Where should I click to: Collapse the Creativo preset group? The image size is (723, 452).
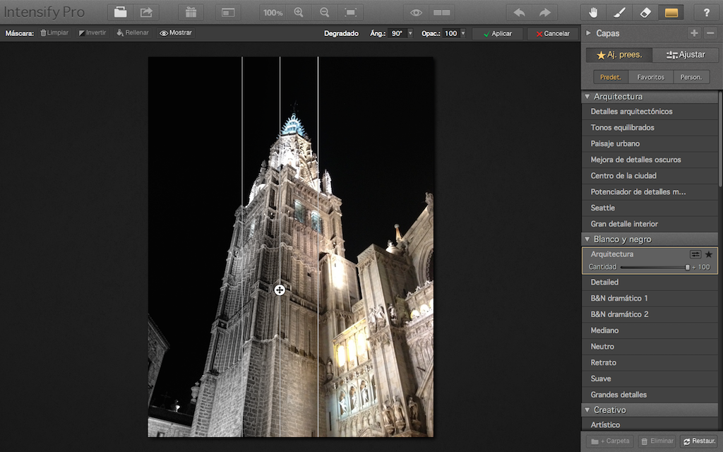[x=587, y=410]
